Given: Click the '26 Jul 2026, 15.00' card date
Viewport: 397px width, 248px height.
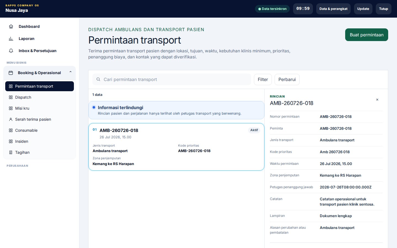Looking at the screenshot, I should [x=115, y=137].
